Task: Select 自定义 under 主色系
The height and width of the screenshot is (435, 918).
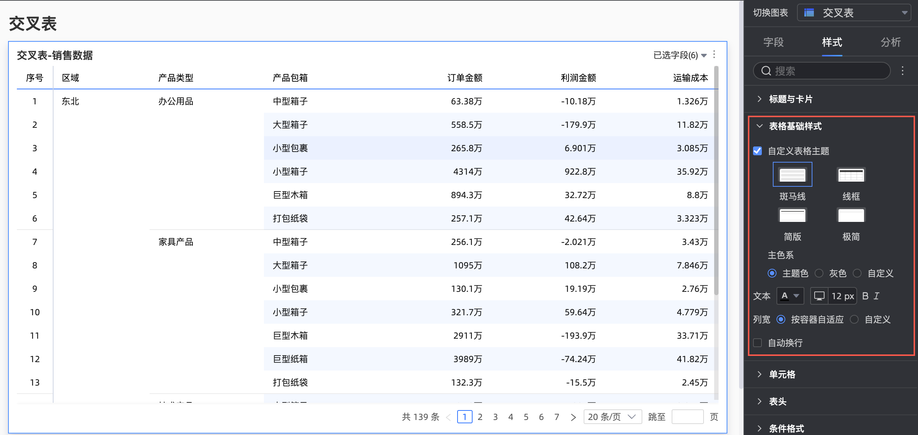Action: click(x=857, y=273)
